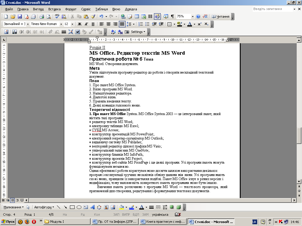
Task: Choose the Arrow drawing tool
Action: click(x=65, y=207)
